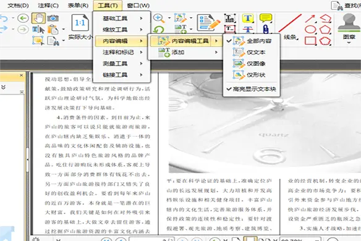Select the polygon shape tool
361x241 pixels.
[325, 30]
